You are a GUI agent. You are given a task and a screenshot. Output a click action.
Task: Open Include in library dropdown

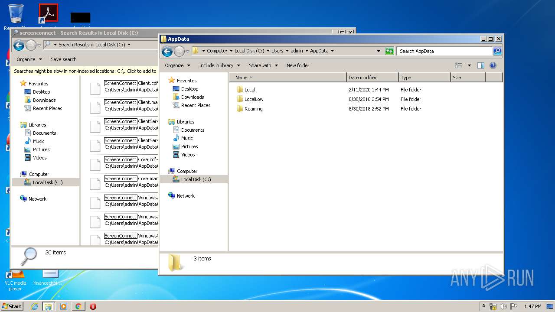click(x=220, y=65)
